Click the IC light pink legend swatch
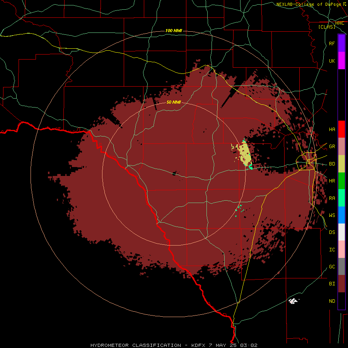348x348 pixels. (341, 249)
